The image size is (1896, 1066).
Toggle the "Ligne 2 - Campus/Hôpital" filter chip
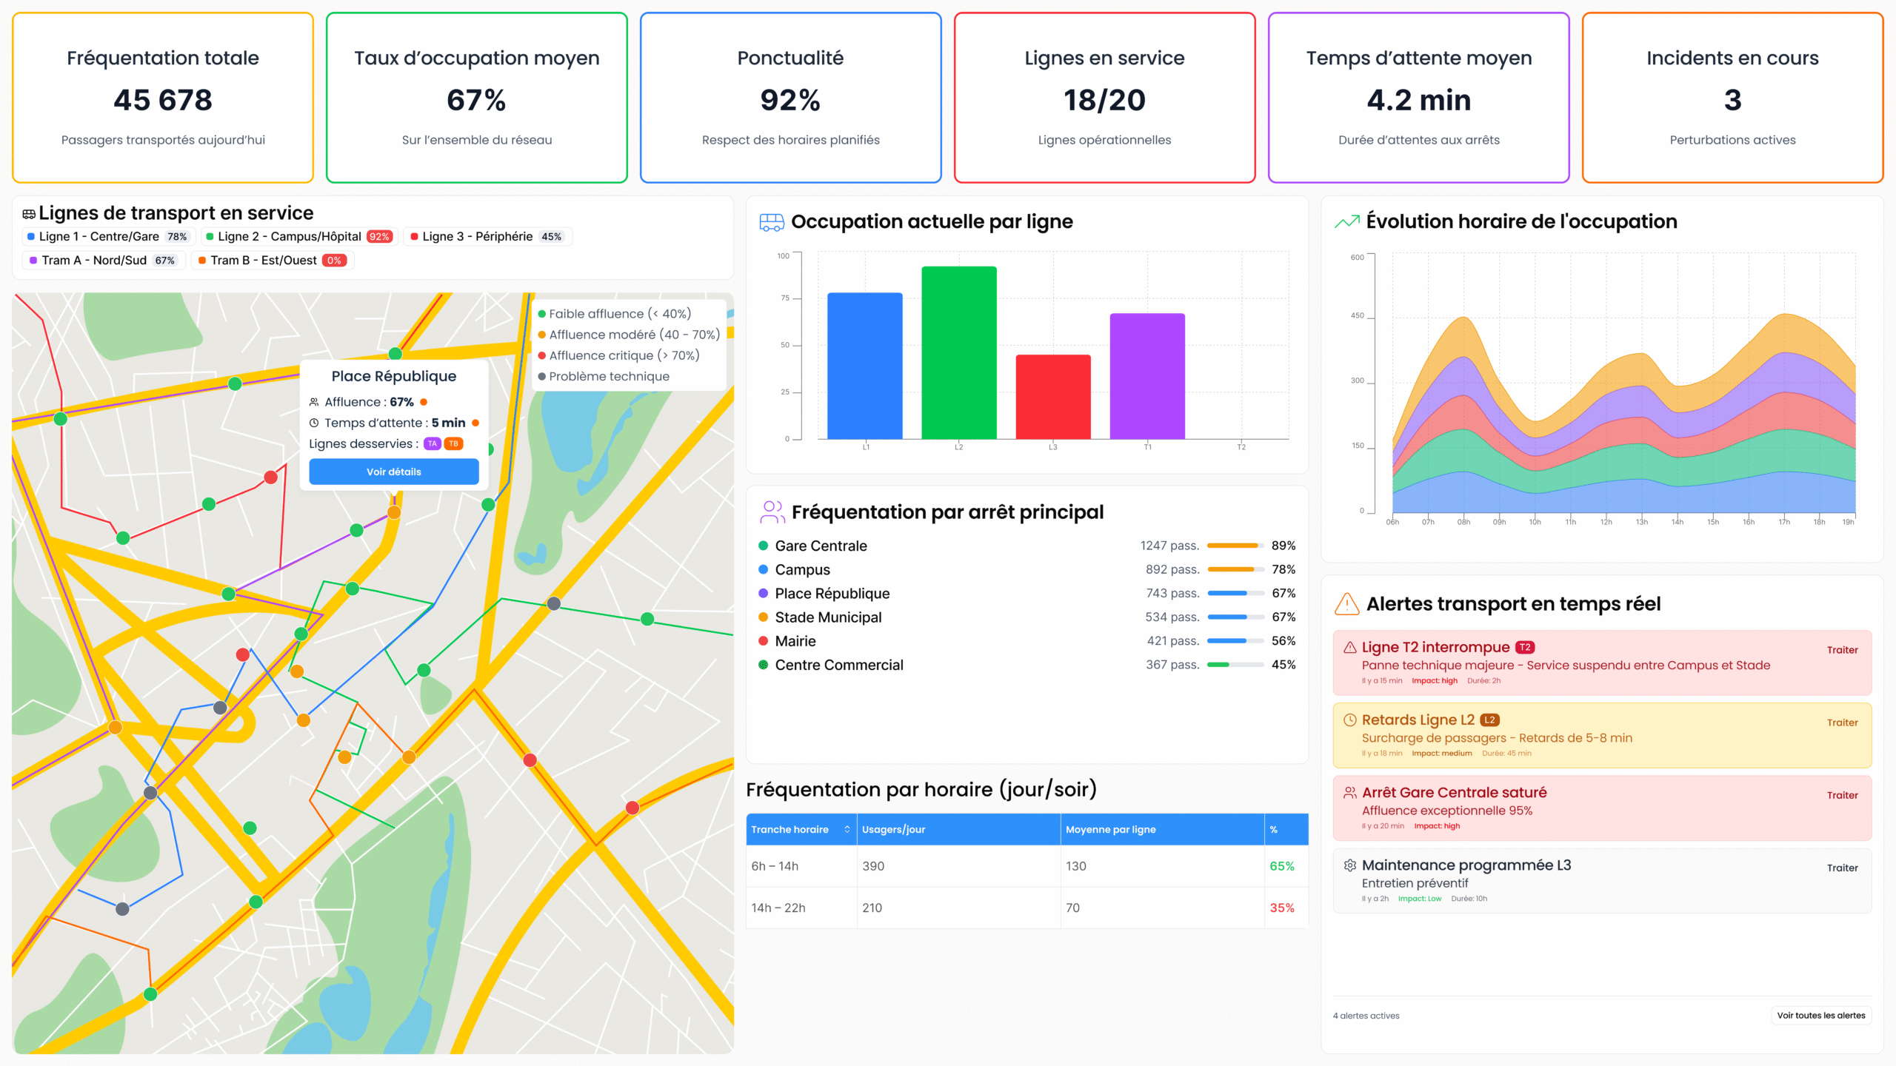(300, 236)
